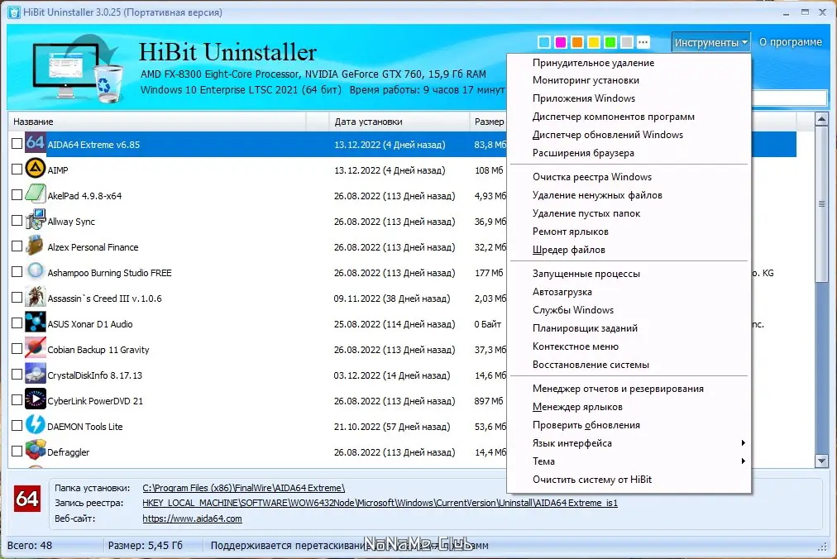Expand the Тема submenu
The width and height of the screenshot is (837, 559).
[x=629, y=461]
